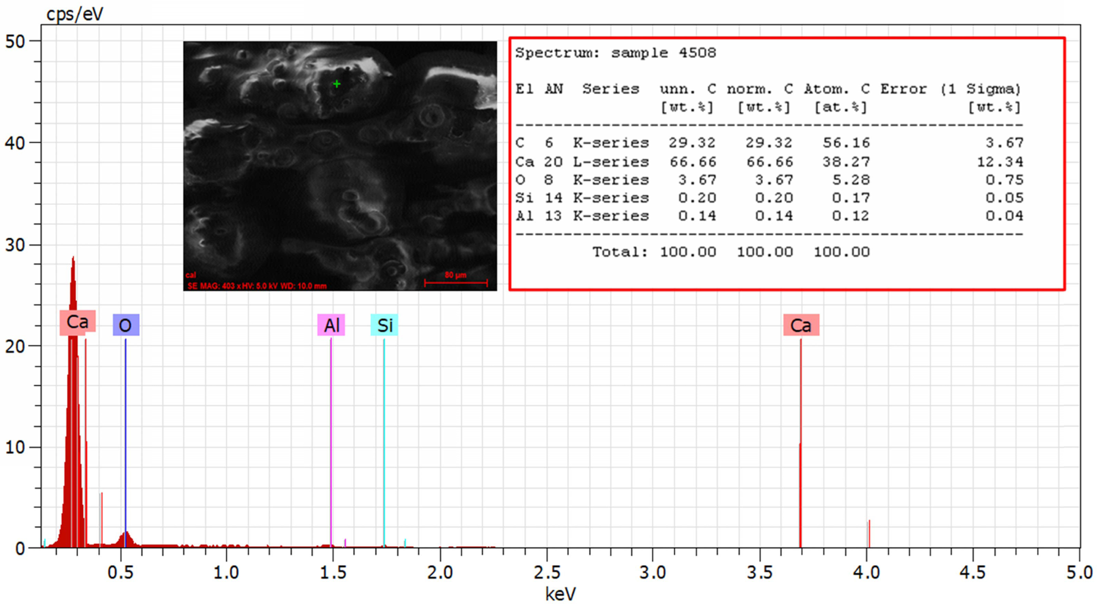Click the magenta Al element label

click(x=331, y=325)
